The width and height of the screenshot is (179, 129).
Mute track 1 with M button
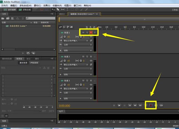pyautogui.click(x=83, y=33)
